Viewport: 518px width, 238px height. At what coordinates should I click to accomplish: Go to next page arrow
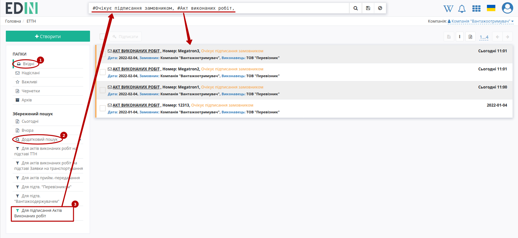[x=508, y=37]
